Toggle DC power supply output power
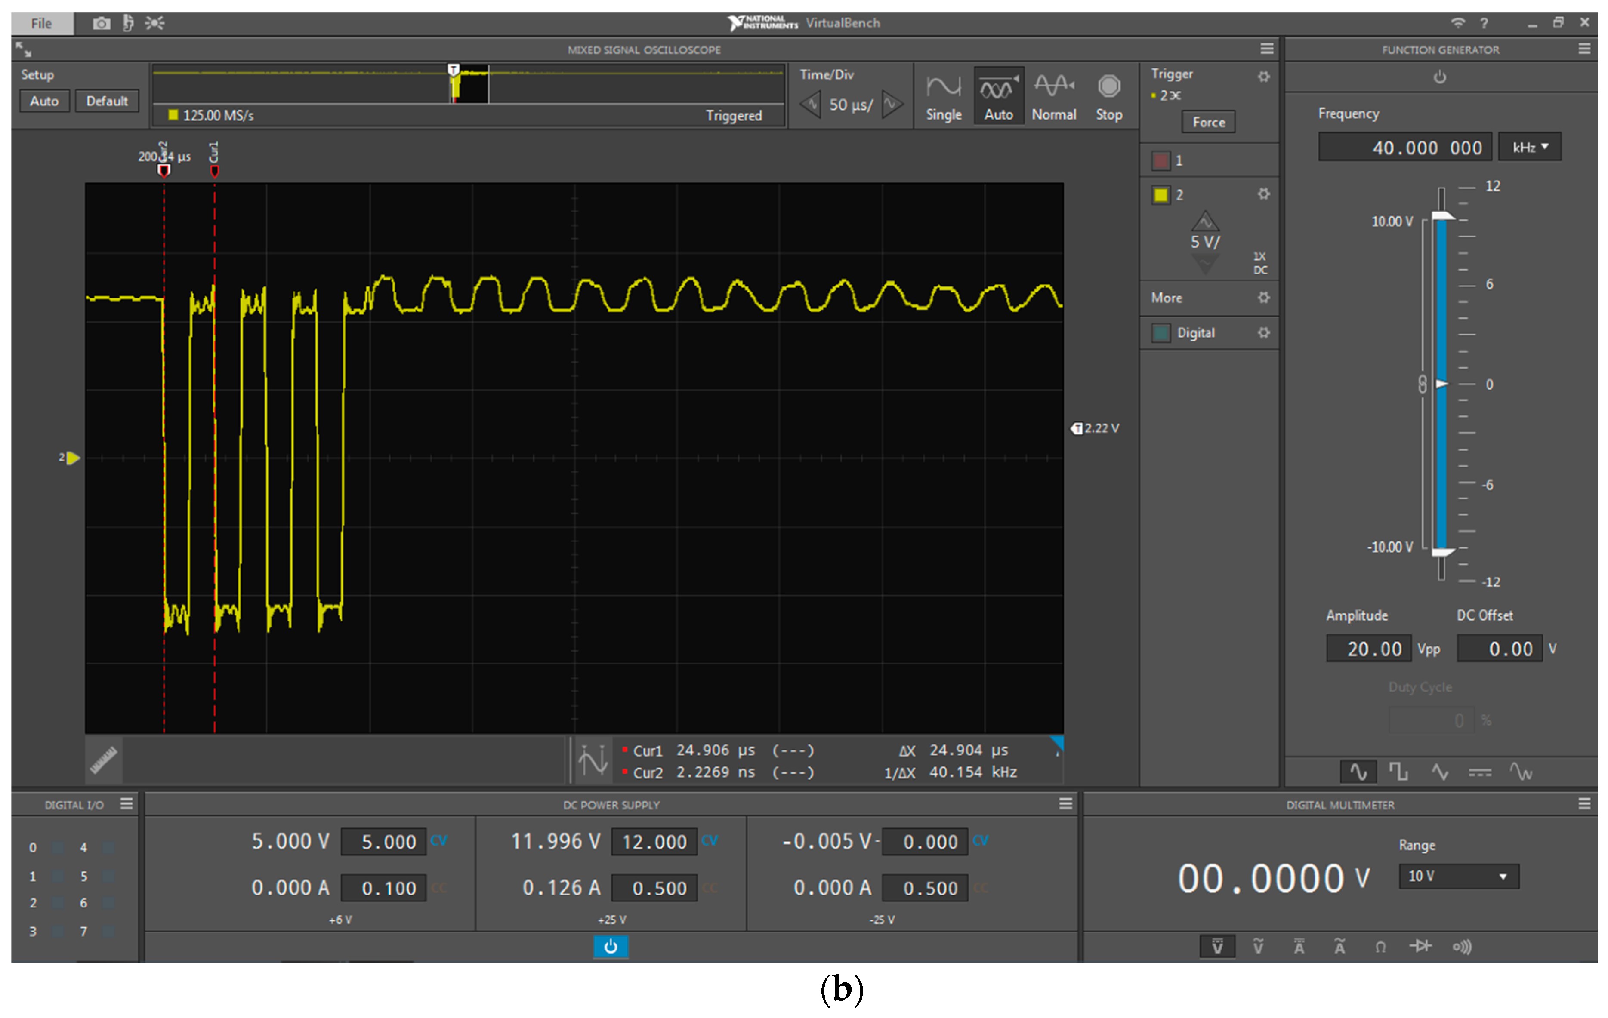Image resolution: width=1608 pixels, height=1018 pixels. 610,947
